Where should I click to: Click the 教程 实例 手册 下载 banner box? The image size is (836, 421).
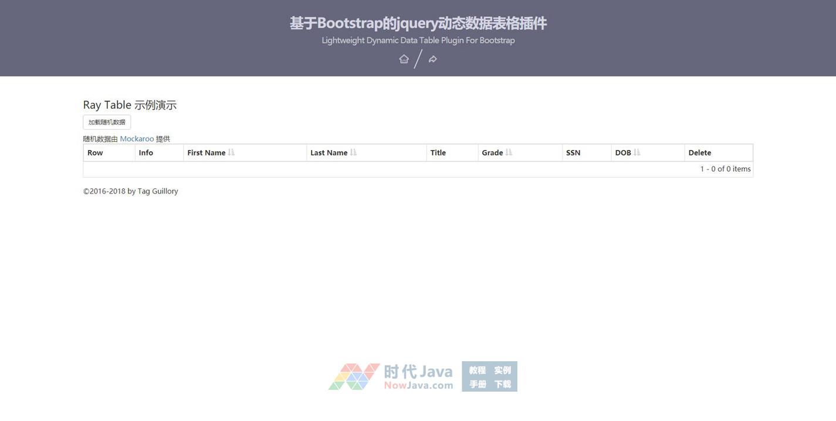[x=489, y=376]
